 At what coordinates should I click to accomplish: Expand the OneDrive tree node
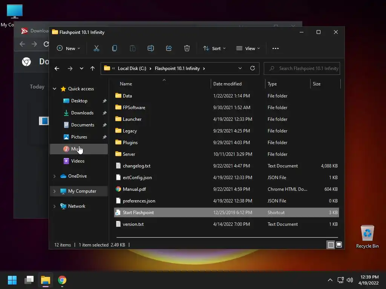(54, 176)
